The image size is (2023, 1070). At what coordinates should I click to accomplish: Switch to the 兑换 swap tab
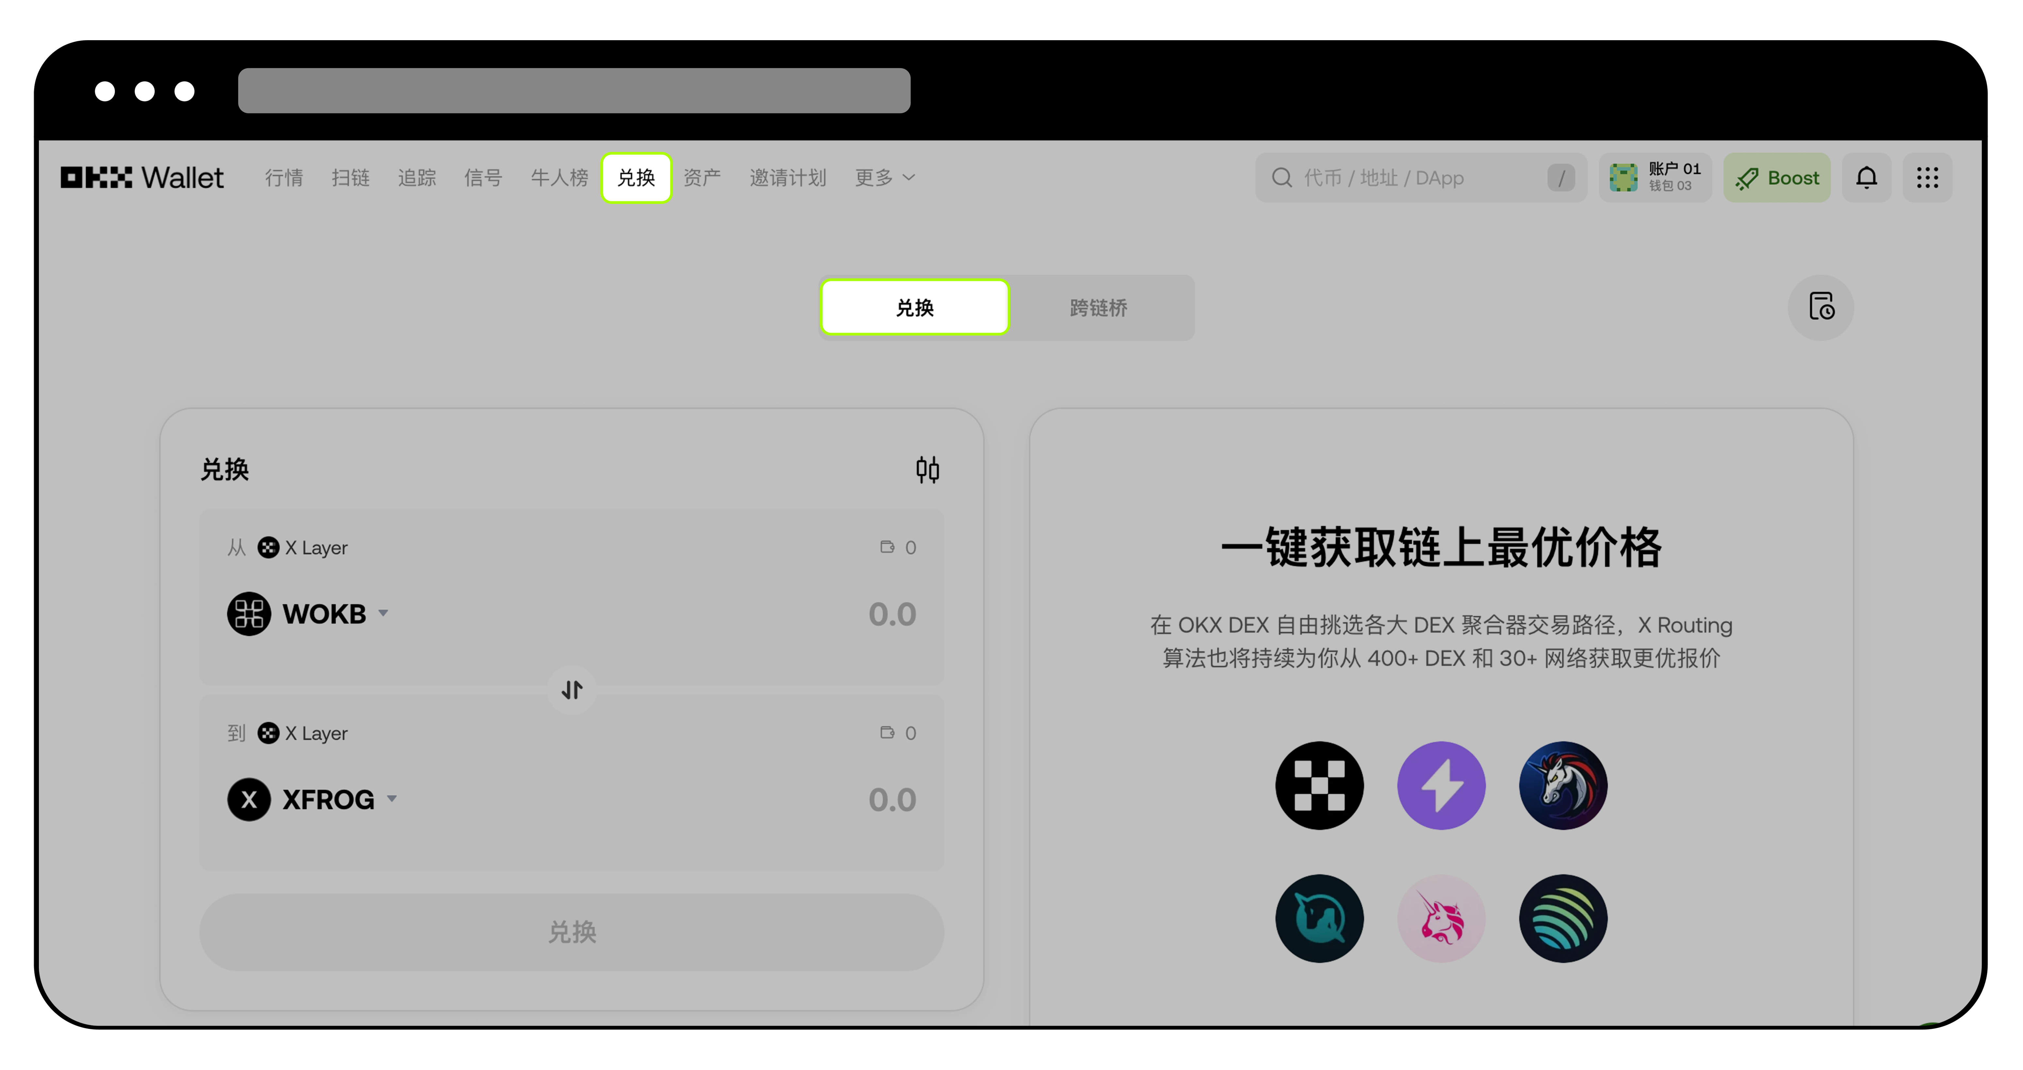click(x=915, y=307)
